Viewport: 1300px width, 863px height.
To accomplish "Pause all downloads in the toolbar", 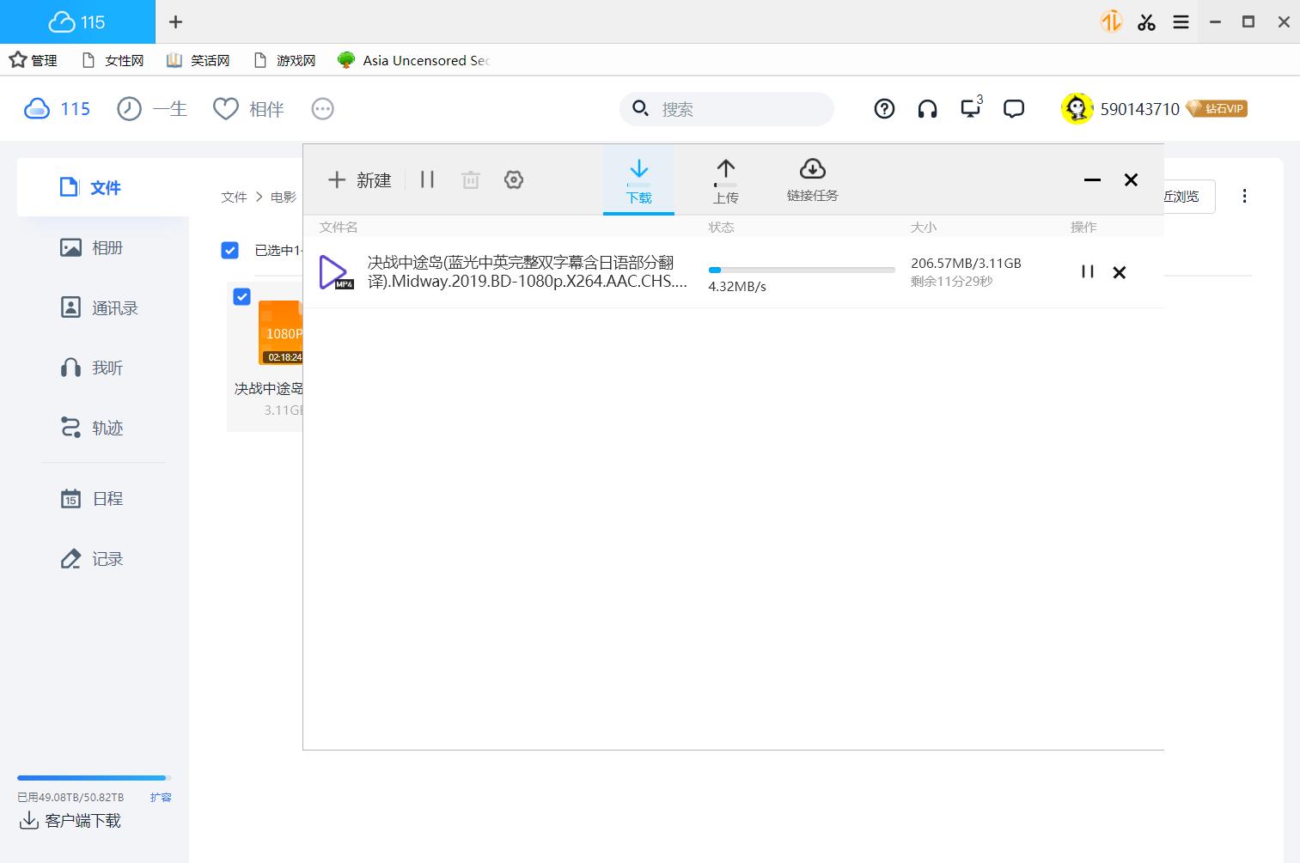I will [427, 179].
